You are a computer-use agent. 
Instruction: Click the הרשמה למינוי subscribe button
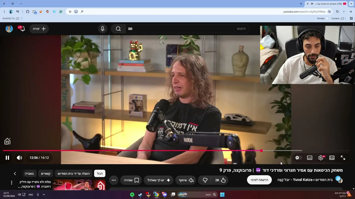click(x=259, y=180)
